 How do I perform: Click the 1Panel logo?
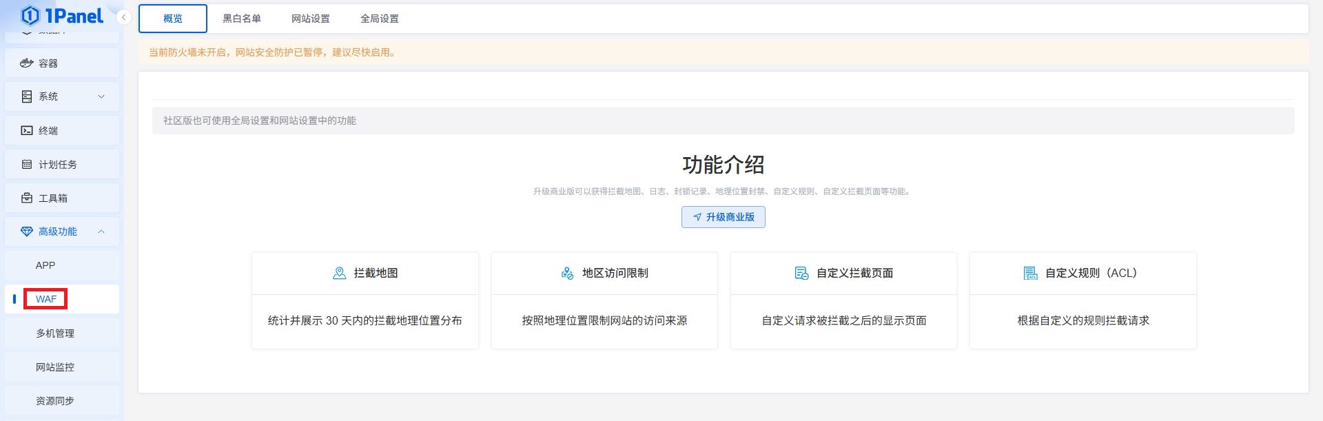(x=62, y=15)
